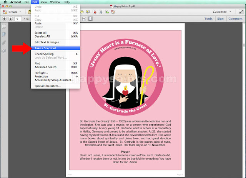Click the HappySaints7.pdf title icon
246x178 pixels.
coord(111,6)
